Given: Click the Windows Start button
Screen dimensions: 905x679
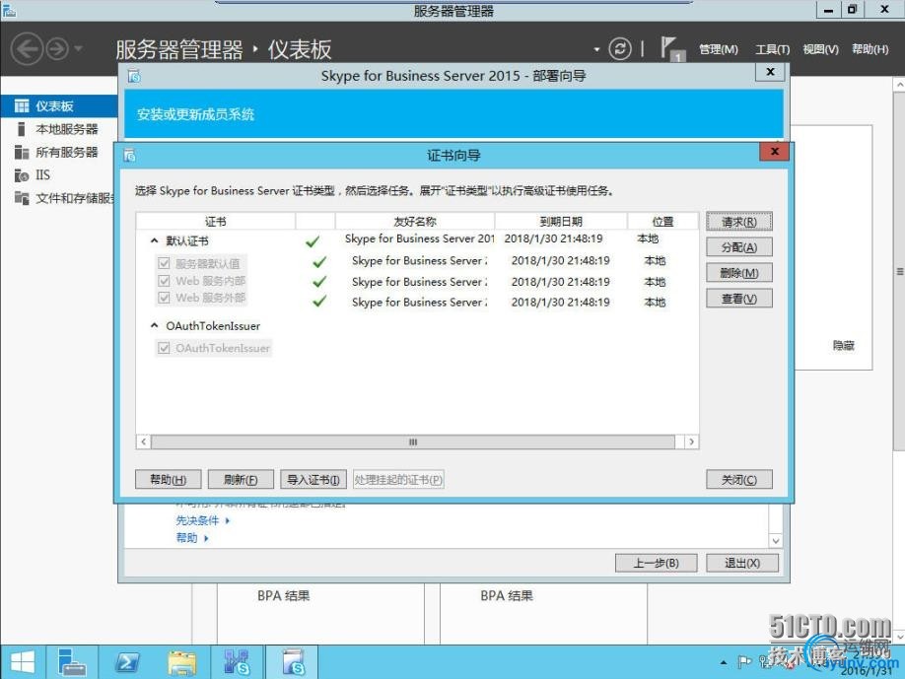Looking at the screenshot, I should [22, 662].
